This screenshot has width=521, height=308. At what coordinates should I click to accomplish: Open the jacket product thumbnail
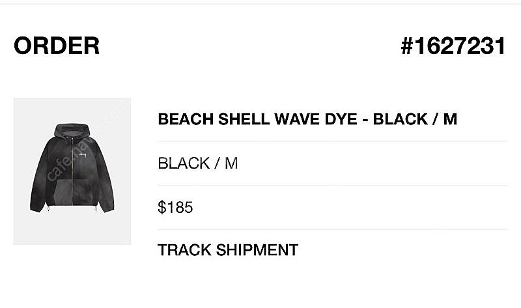pos(72,171)
